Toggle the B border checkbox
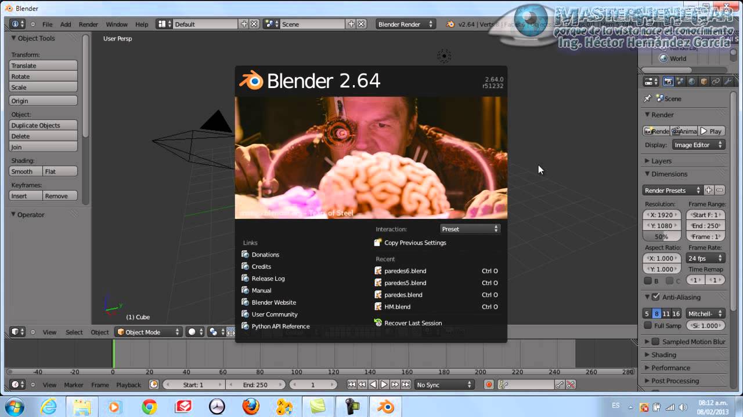Screen dimensions: 743x417 point(648,281)
